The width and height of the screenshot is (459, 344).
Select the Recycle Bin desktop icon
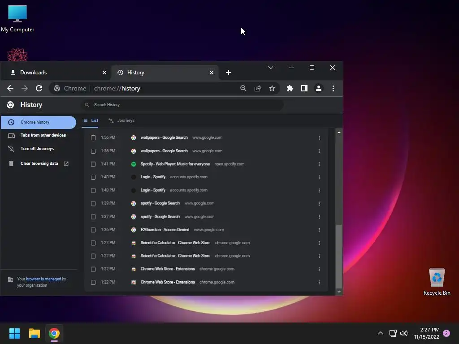coord(437,282)
